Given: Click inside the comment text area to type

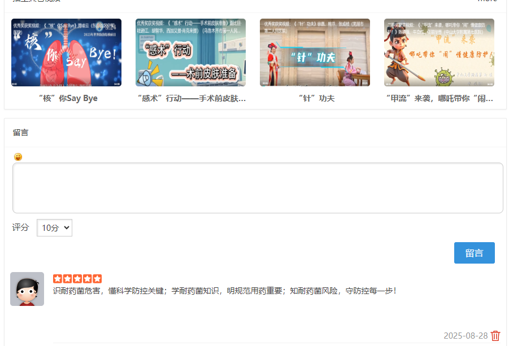Looking at the screenshot, I should pyautogui.click(x=257, y=188).
